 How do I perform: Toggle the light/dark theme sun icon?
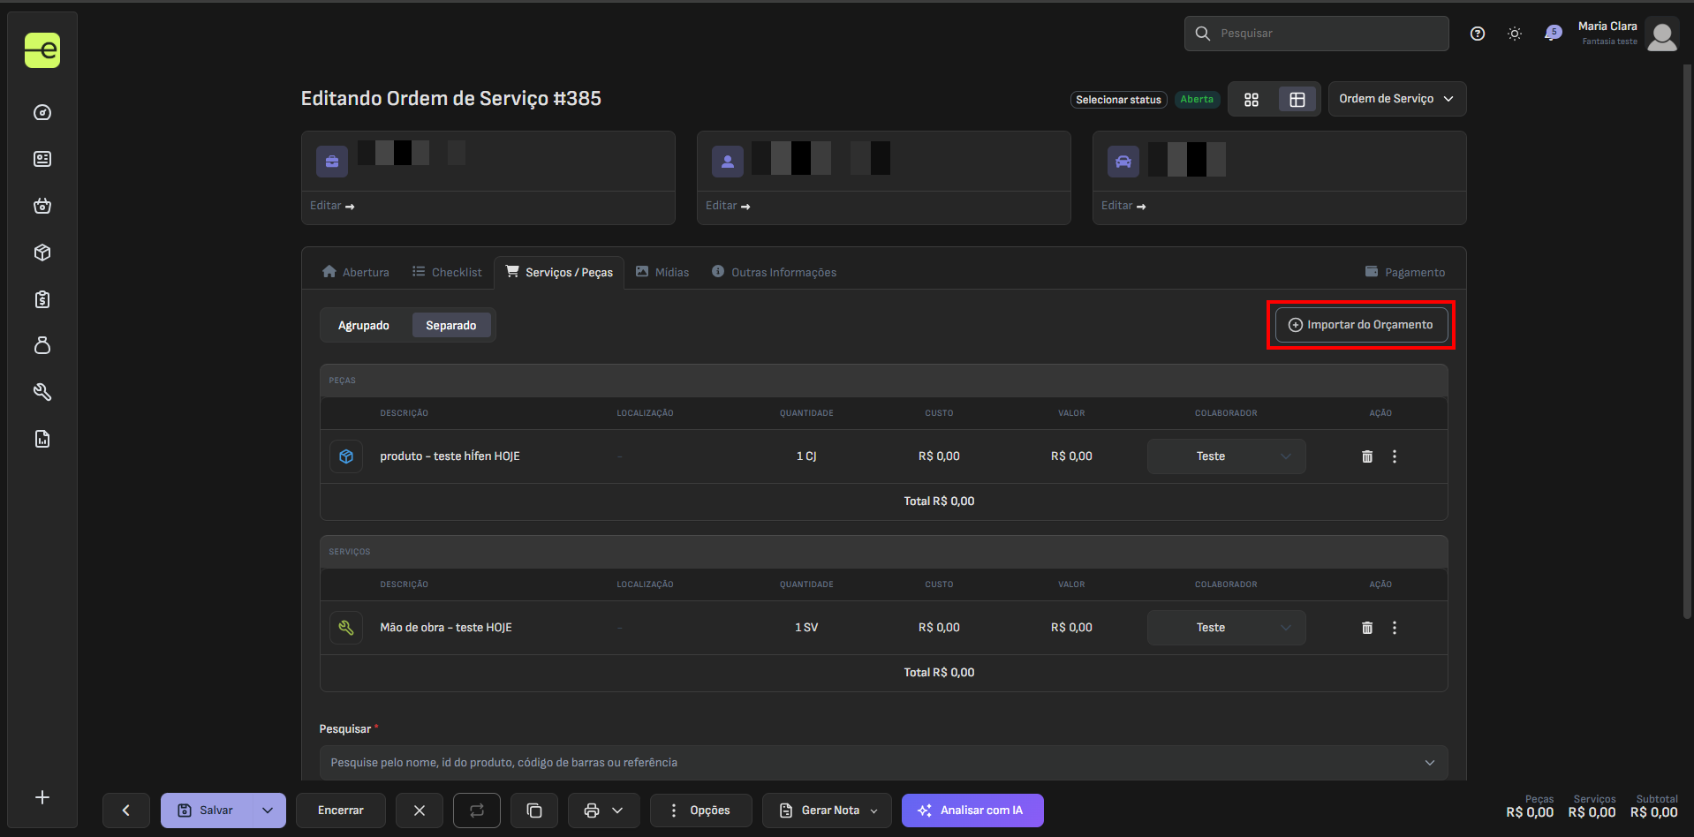(1515, 34)
